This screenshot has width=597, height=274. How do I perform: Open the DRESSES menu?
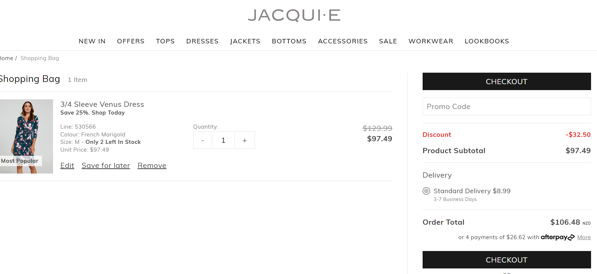tap(202, 41)
